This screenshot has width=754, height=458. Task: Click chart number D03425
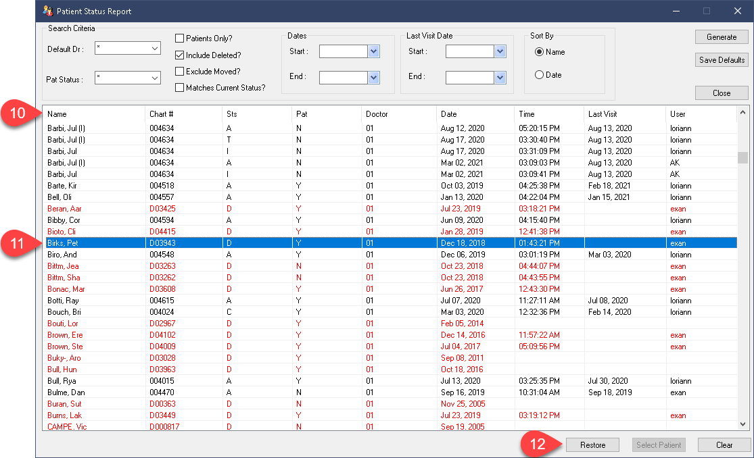click(x=162, y=209)
